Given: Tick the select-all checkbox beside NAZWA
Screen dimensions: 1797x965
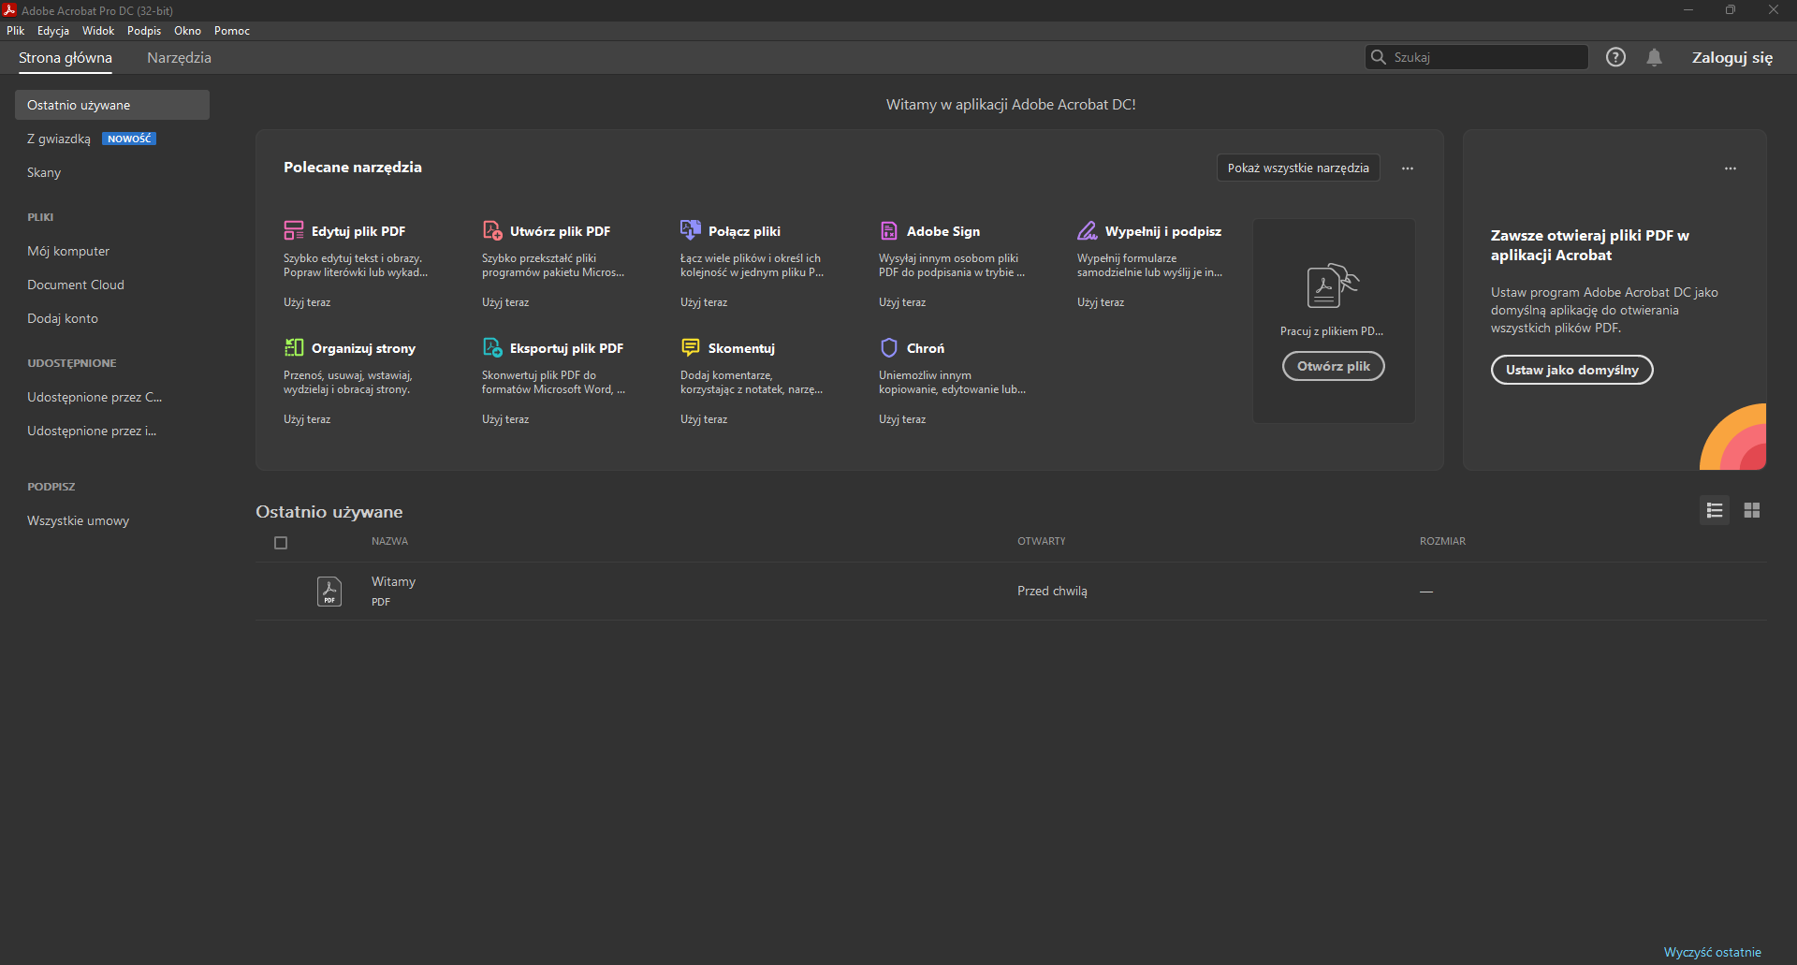Looking at the screenshot, I should click(x=281, y=543).
